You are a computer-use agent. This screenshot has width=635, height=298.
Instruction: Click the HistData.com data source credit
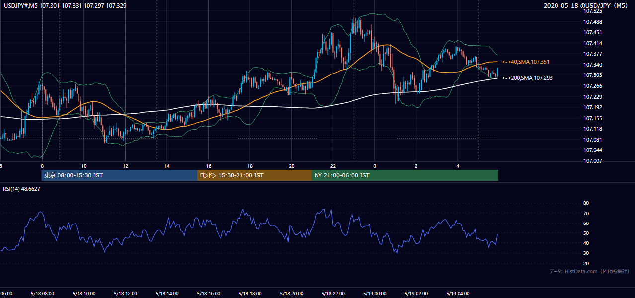[x=589, y=272]
